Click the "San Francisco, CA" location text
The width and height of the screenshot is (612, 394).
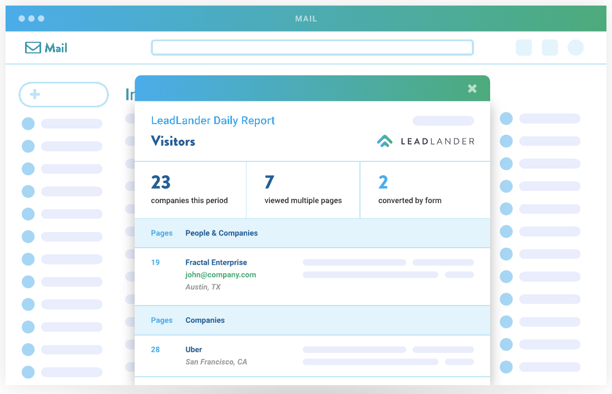[x=216, y=362]
